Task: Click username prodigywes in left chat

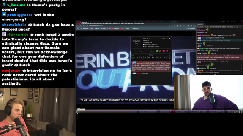Action: [19, 15]
